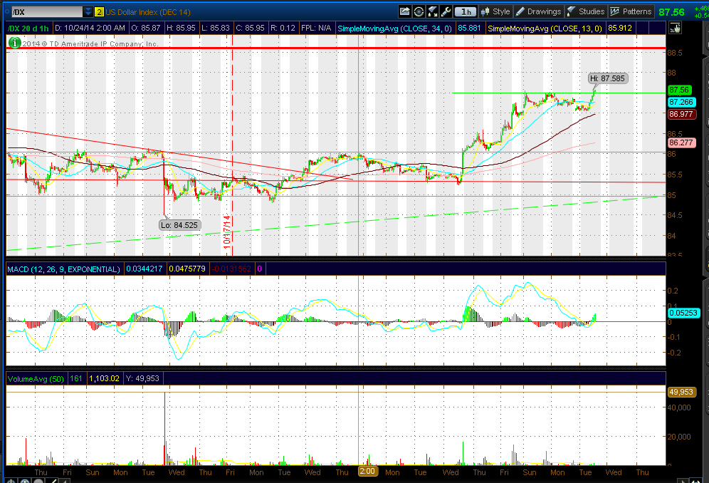
Task: Click the FPL: N/A value
Action: [316, 28]
